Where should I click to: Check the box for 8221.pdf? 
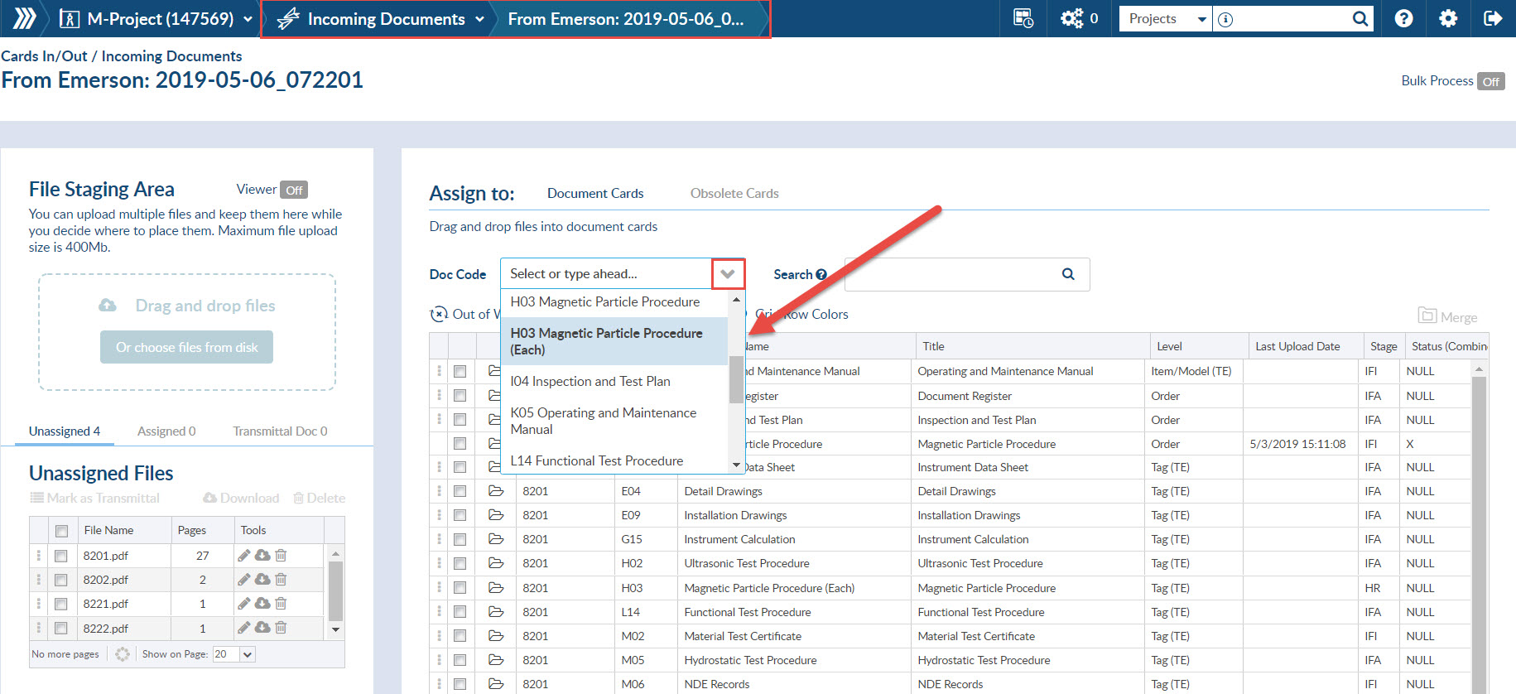61,604
